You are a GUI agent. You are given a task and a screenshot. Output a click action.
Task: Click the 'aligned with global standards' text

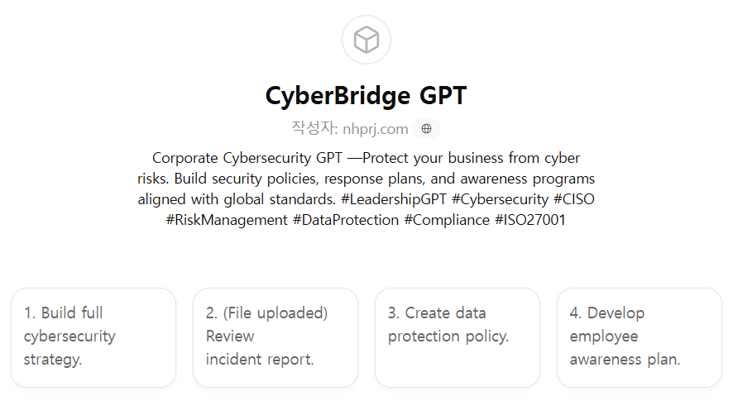236,199
